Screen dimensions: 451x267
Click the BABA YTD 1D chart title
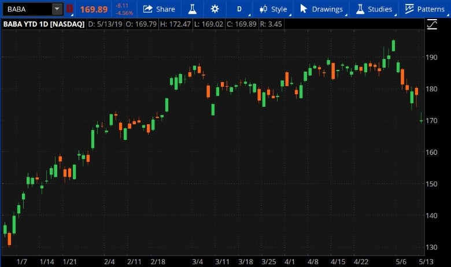(44, 24)
